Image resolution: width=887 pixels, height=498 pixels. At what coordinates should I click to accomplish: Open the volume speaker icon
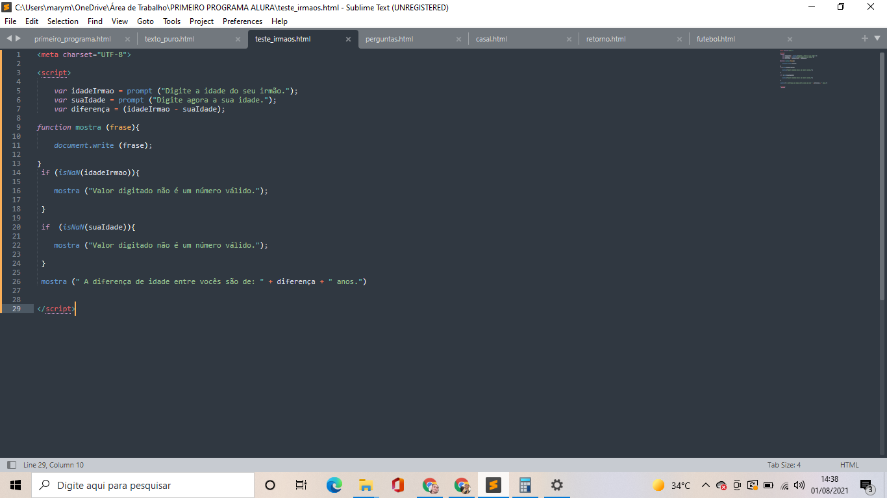pos(799,485)
